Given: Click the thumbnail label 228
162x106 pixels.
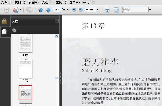Looking at the screenshot, I should pos(25,55).
